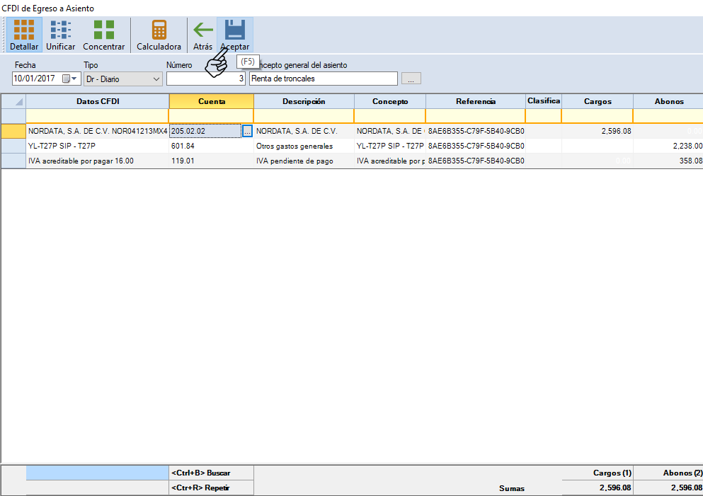This screenshot has height=496, width=703.
Task: Click the Abonos amount 358.08
Action: [668, 161]
